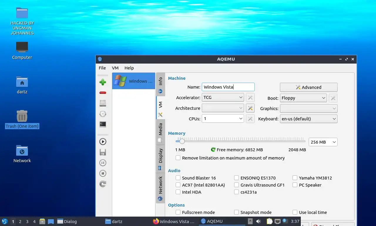Viewport: 376px width, 226px height.
Task: Enable Use local time option
Action: [295, 212]
